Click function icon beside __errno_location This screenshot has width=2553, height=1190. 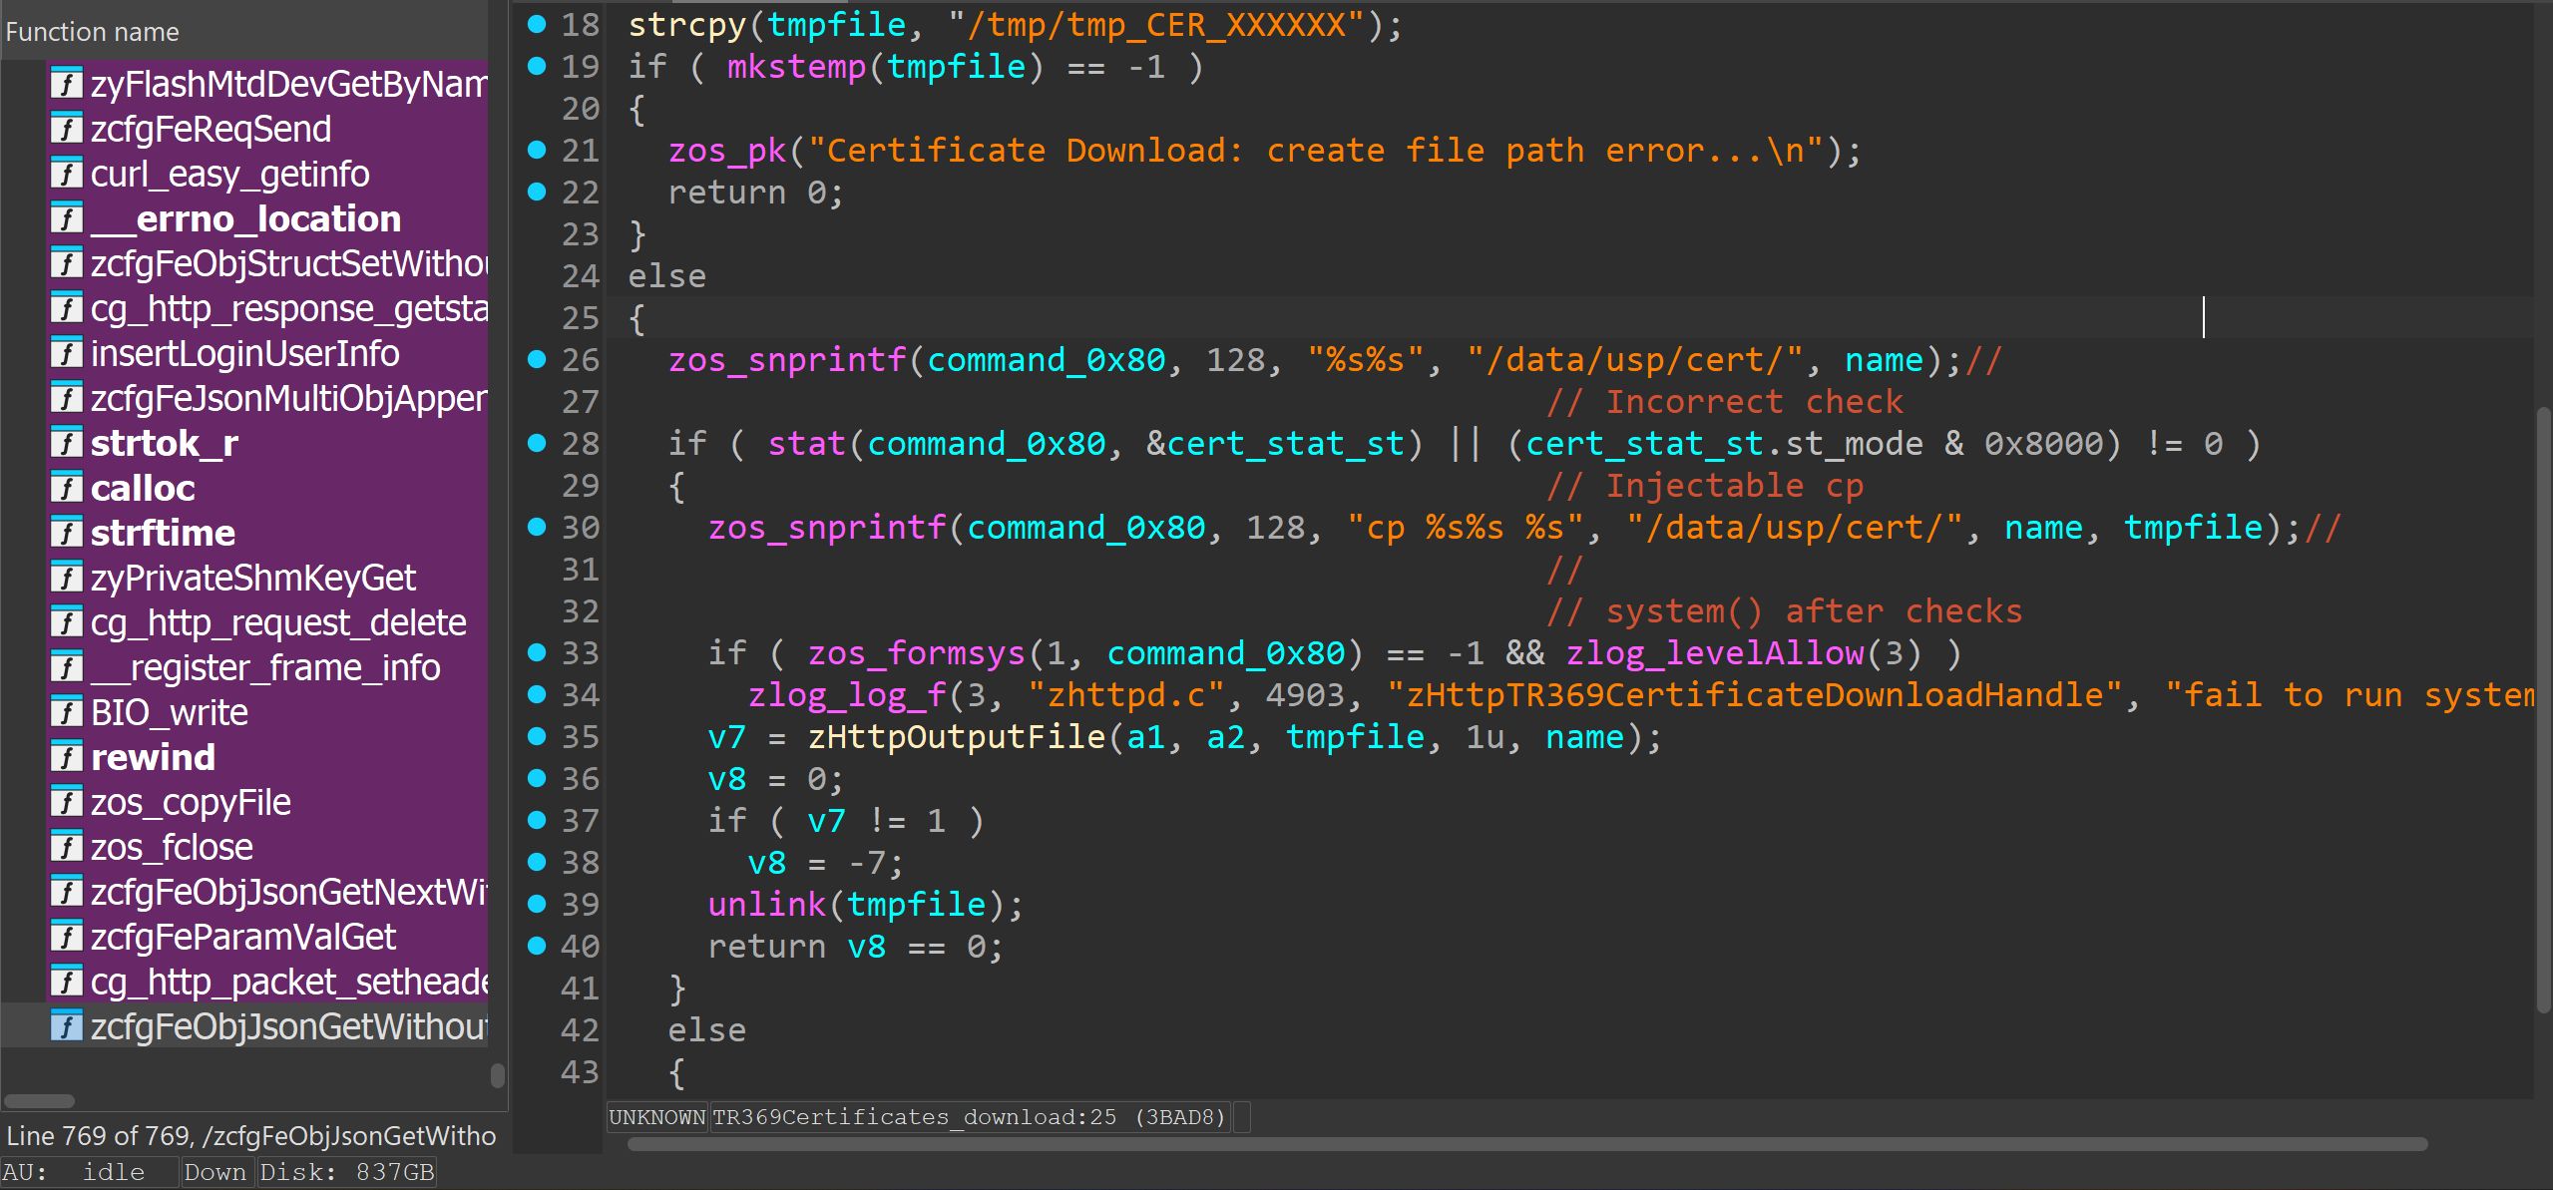66,218
